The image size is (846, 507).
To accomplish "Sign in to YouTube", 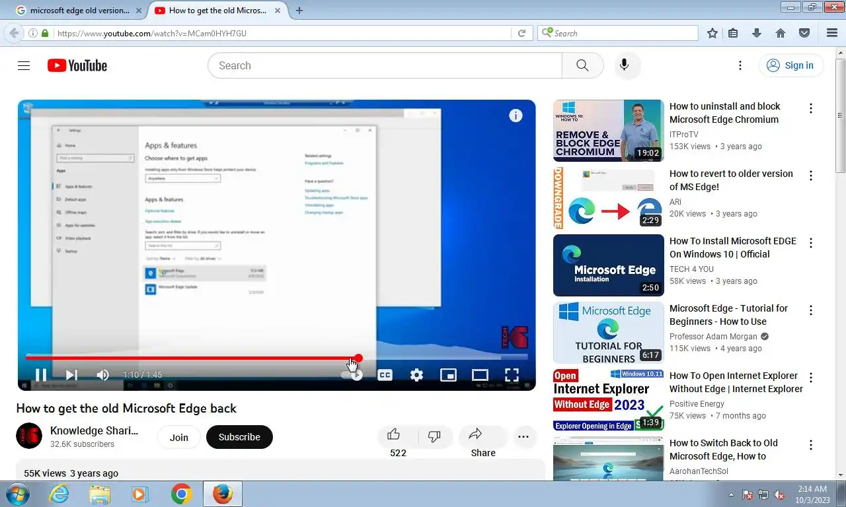I will coord(790,65).
